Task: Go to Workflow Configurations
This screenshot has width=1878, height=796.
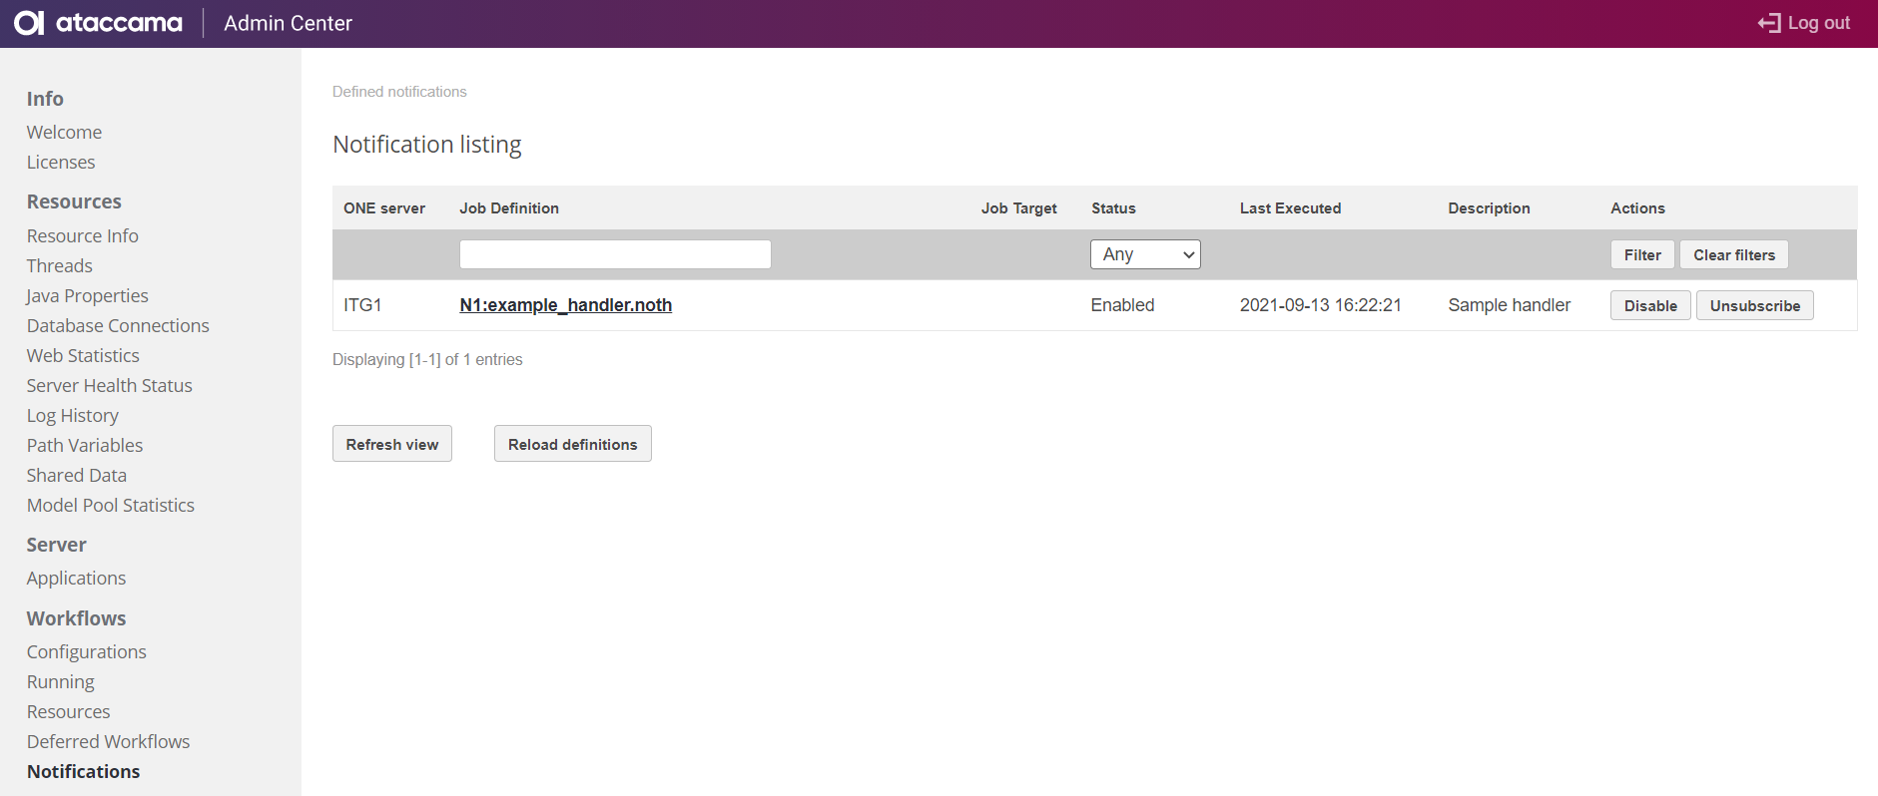Action: coord(86,652)
